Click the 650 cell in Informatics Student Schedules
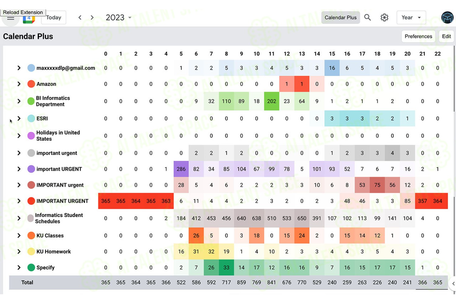Screen dimensions: 456x304 [x=302, y=218]
